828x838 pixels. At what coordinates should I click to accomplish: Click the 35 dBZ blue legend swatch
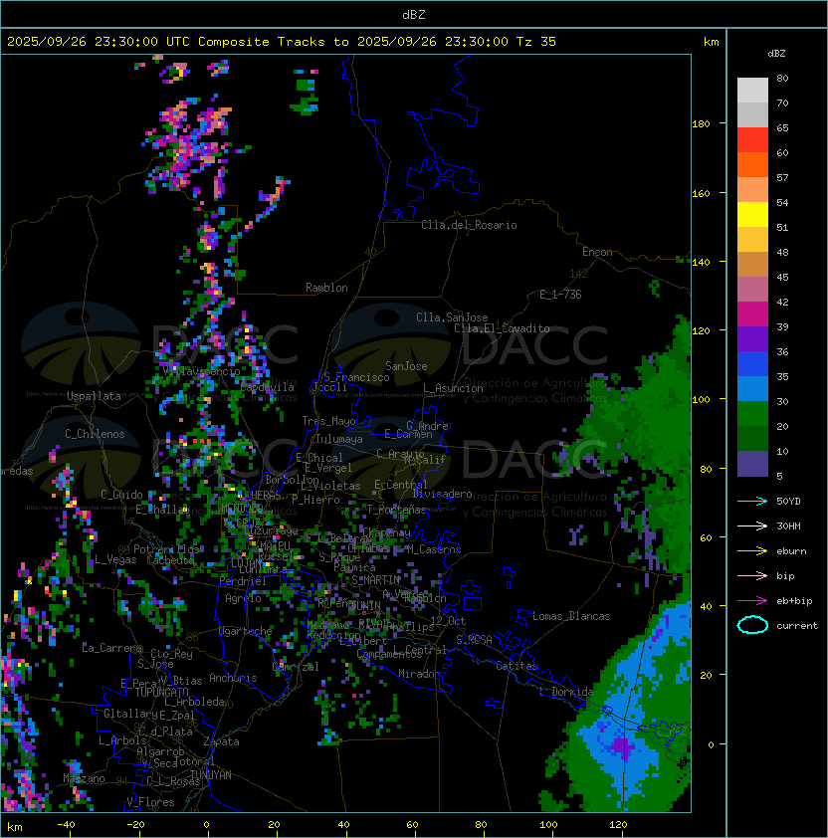tap(752, 389)
